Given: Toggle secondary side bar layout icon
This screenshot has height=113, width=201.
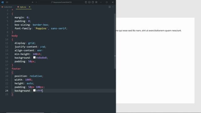Looking at the screenshot, I should tap(93, 2).
